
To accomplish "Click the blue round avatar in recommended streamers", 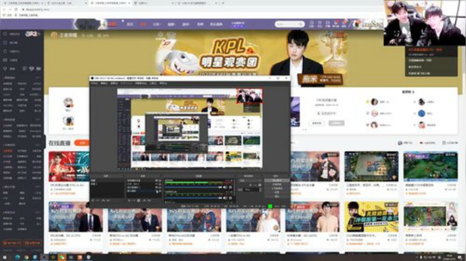I will (x=421, y=113).
